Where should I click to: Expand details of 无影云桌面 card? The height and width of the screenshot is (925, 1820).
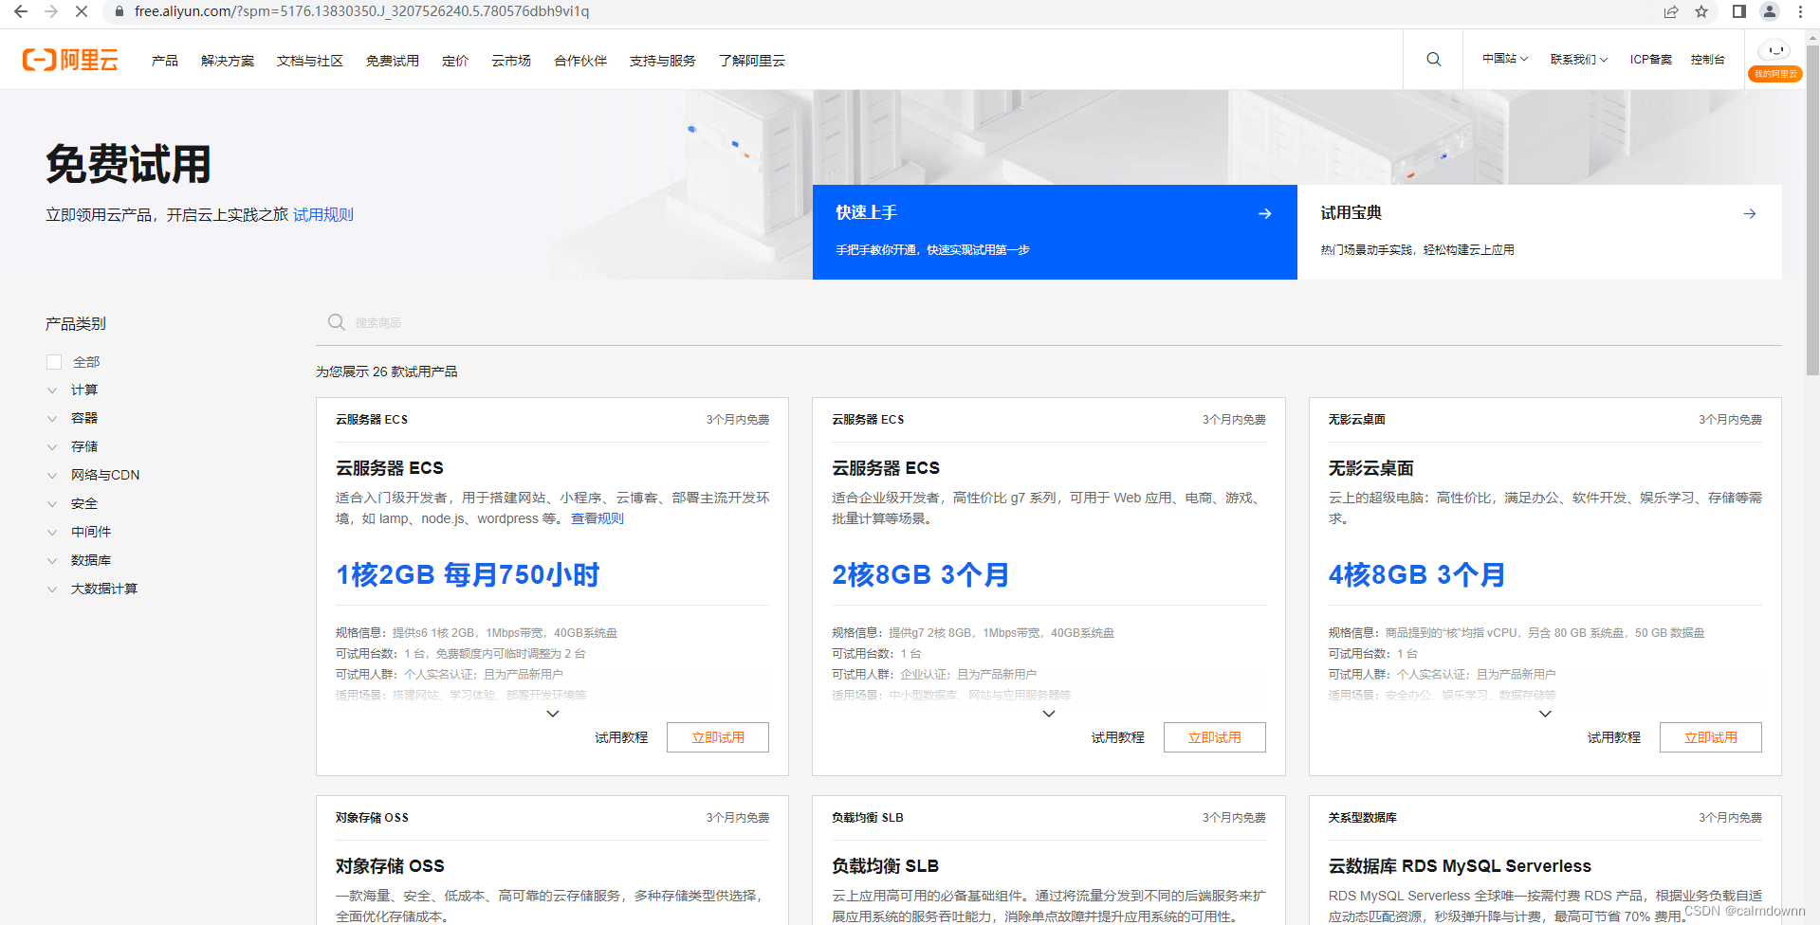tap(1545, 714)
